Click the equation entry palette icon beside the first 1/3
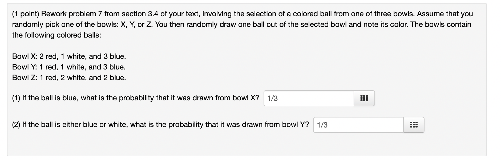This screenshot has width=501, height=160. click(x=364, y=98)
